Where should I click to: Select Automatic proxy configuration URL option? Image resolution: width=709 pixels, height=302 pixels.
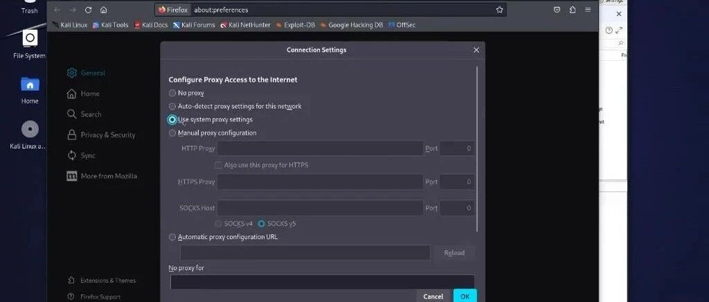(172, 237)
